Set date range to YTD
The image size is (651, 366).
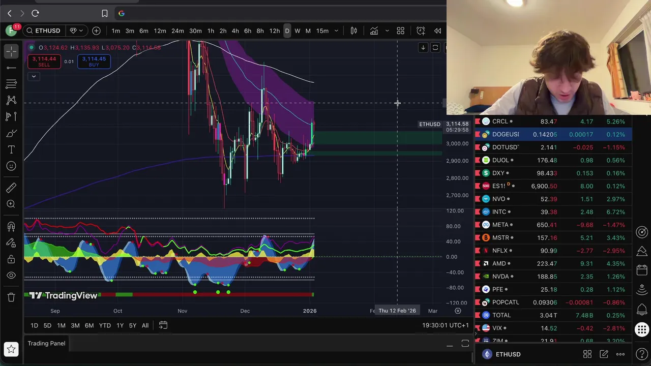(x=105, y=325)
